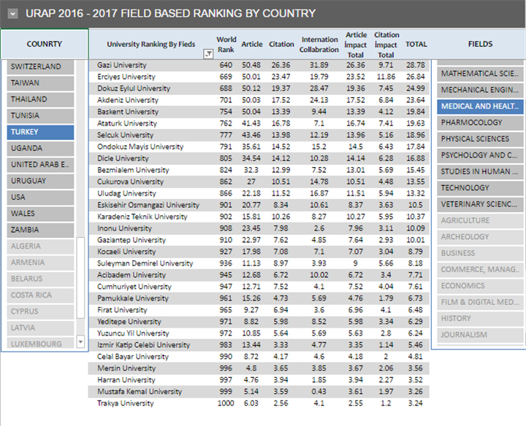Click Mustafa Kemal University cell
Image resolution: width=526 pixels, height=426 pixels.
point(140,392)
